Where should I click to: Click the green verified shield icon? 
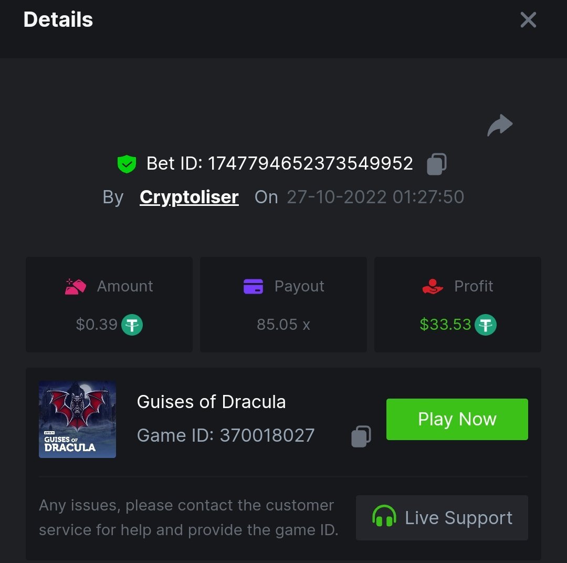(127, 164)
